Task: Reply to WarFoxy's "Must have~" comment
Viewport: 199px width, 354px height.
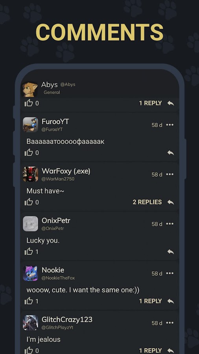Action: click(171, 202)
